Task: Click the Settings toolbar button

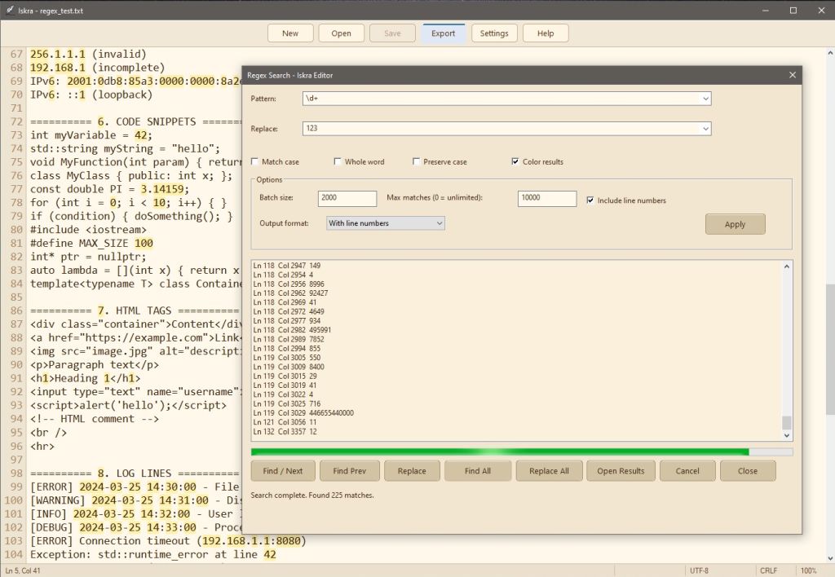Action: (494, 33)
